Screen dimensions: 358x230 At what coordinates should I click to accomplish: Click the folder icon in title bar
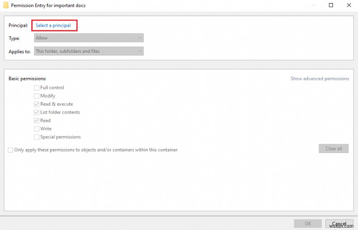[x=6, y=5]
